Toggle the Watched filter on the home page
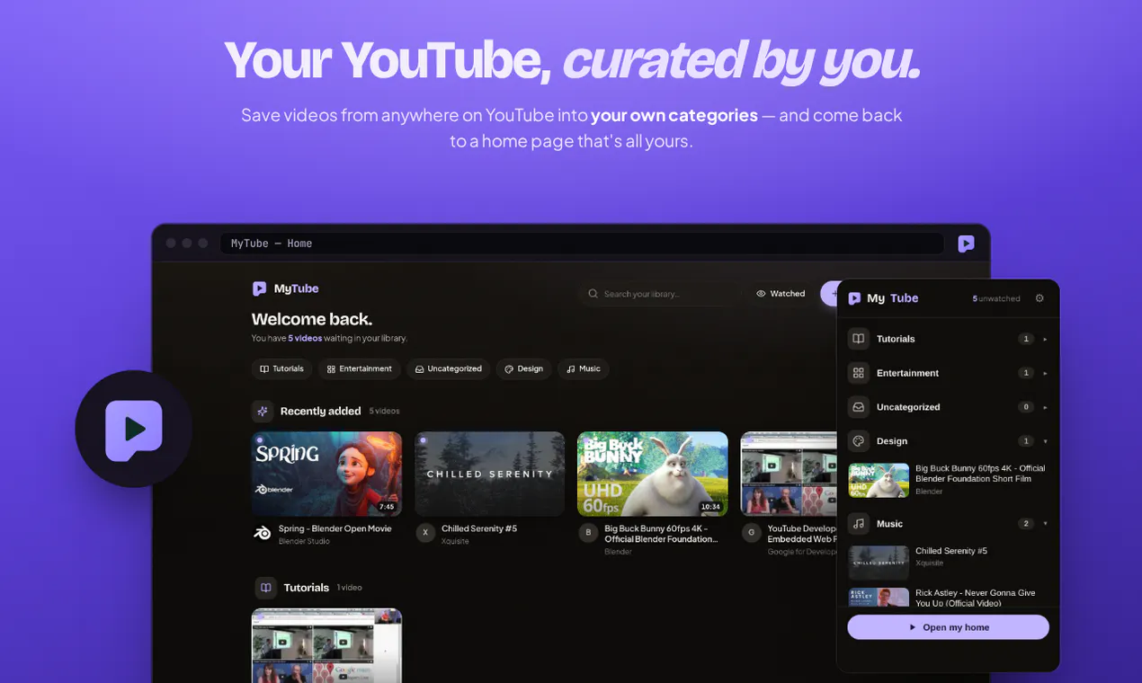This screenshot has width=1142, height=683. click(x=781, y=294)
